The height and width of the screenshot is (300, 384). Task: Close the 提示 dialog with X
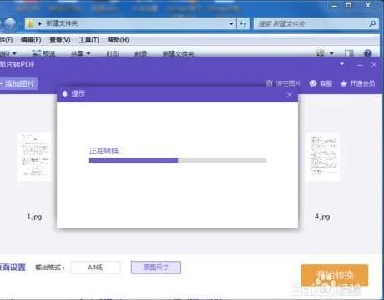pyautogui.click(x=290, y=95)
